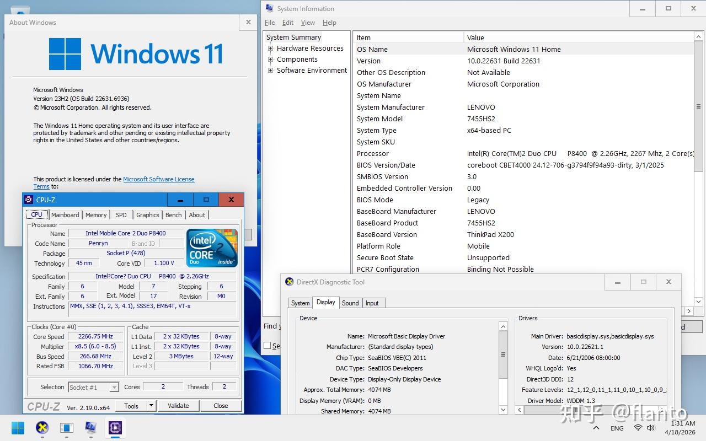
Task: Select the Secure Boot State row
Action: click(x=523, y=257)
